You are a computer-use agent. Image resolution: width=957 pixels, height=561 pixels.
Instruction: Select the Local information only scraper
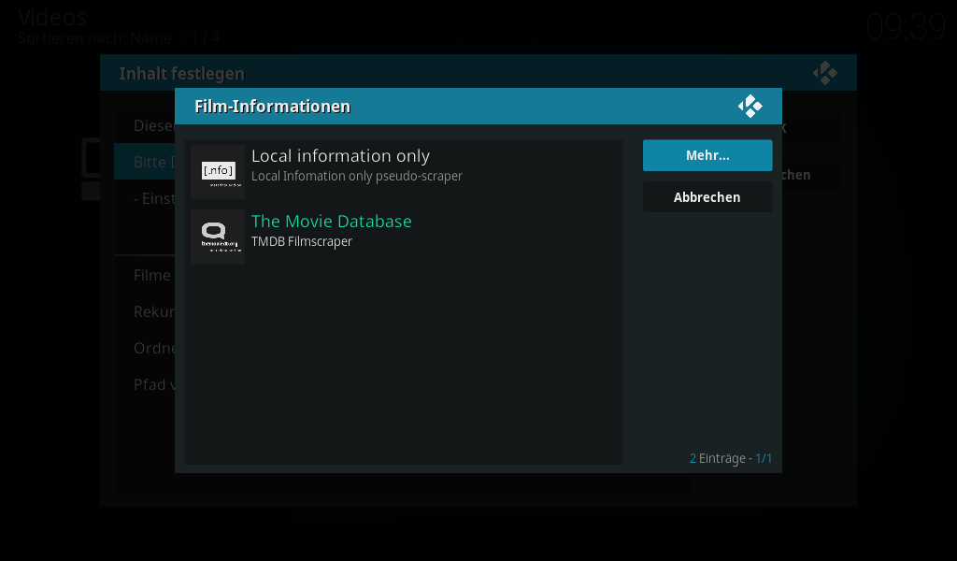click(404, 171)
